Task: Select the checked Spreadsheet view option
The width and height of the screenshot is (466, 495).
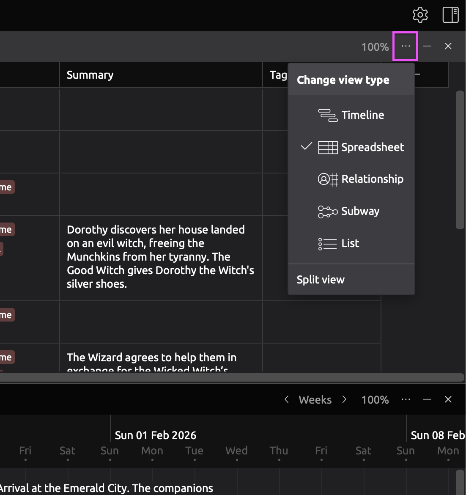Action: tap(372, 147)
